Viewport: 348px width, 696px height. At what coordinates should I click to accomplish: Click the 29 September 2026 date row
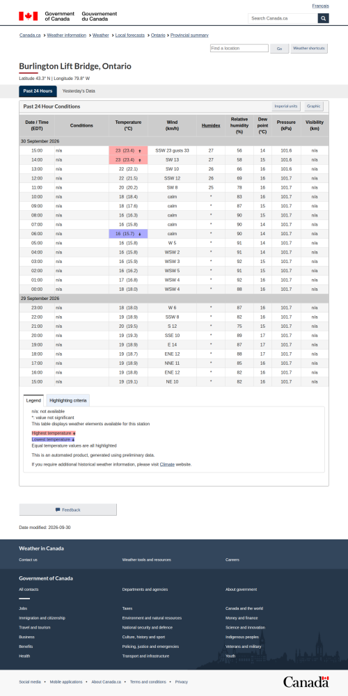click(x=174, y=299)
